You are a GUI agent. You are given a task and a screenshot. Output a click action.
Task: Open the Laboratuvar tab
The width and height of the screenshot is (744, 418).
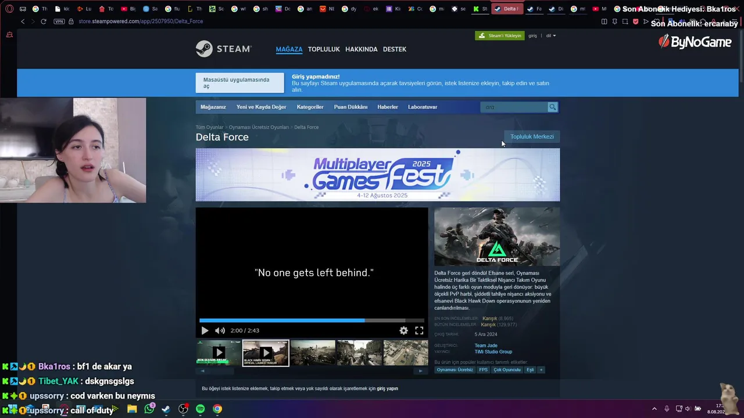click(423, 107)
